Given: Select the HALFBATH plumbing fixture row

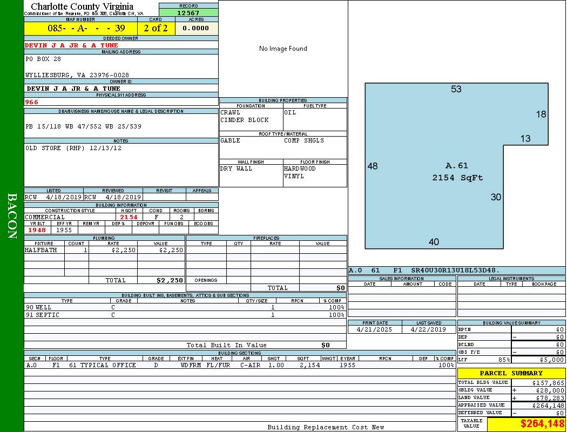Looking at the screenshot, I should 104,251.
